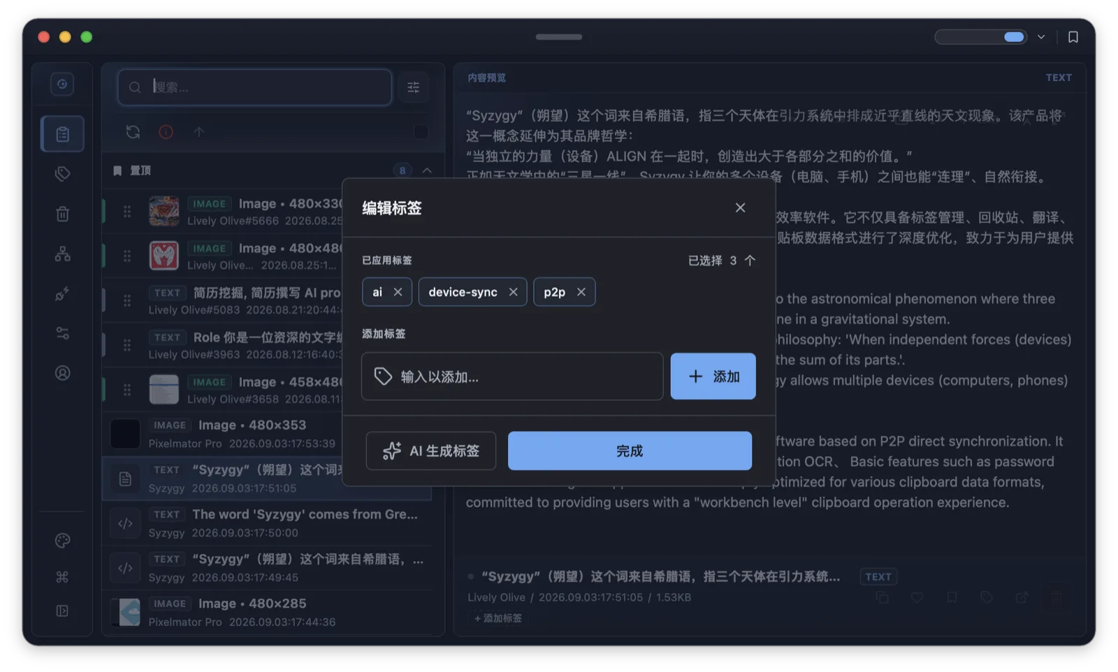Click thumbnail of Image 458 item

coord(164,389)
